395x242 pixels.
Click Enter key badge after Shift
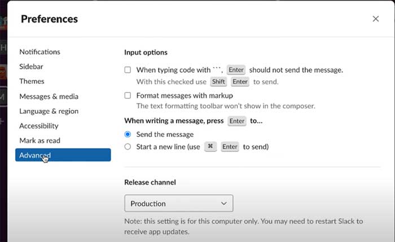click(240, 82)
